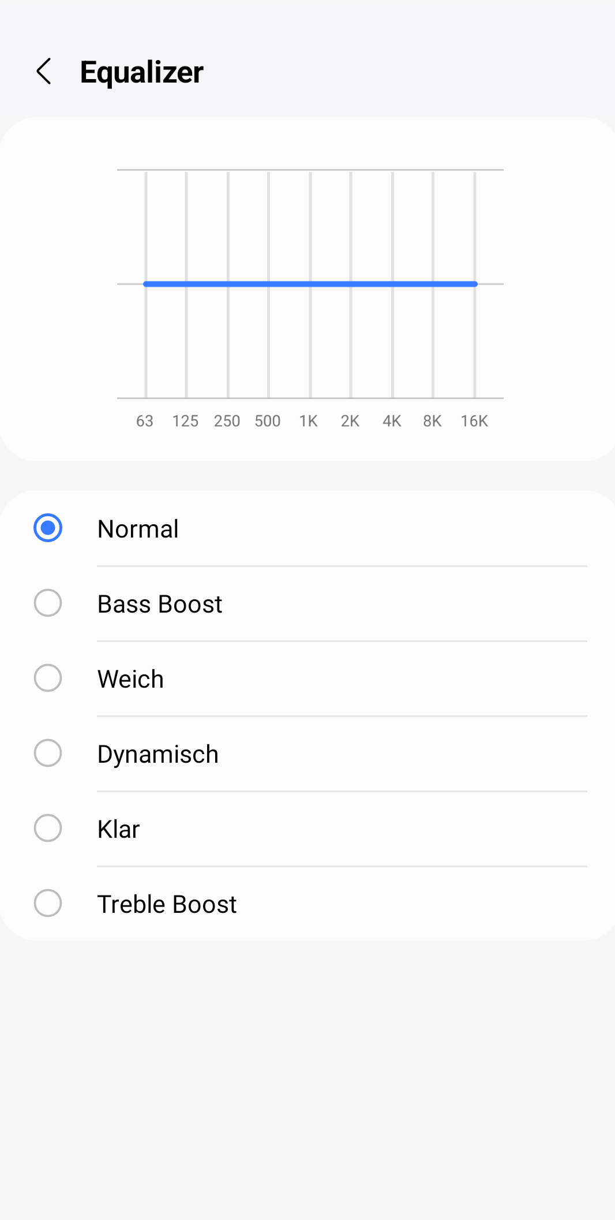Enable the Dynamisch radio button

coord(48,753)
